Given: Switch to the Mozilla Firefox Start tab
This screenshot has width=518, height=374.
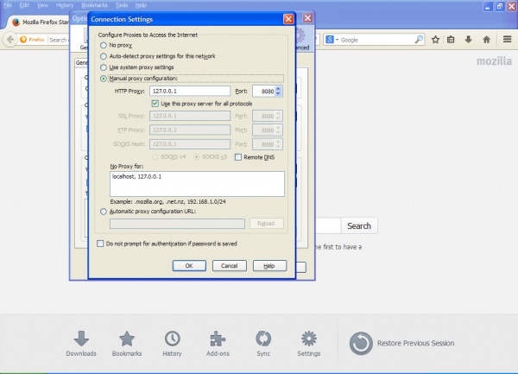Looking at the screenshot, I should [x=40, y=22].
